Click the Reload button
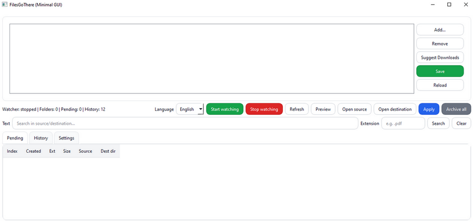This screenshot has width=473, height=223. pos(440,85)
